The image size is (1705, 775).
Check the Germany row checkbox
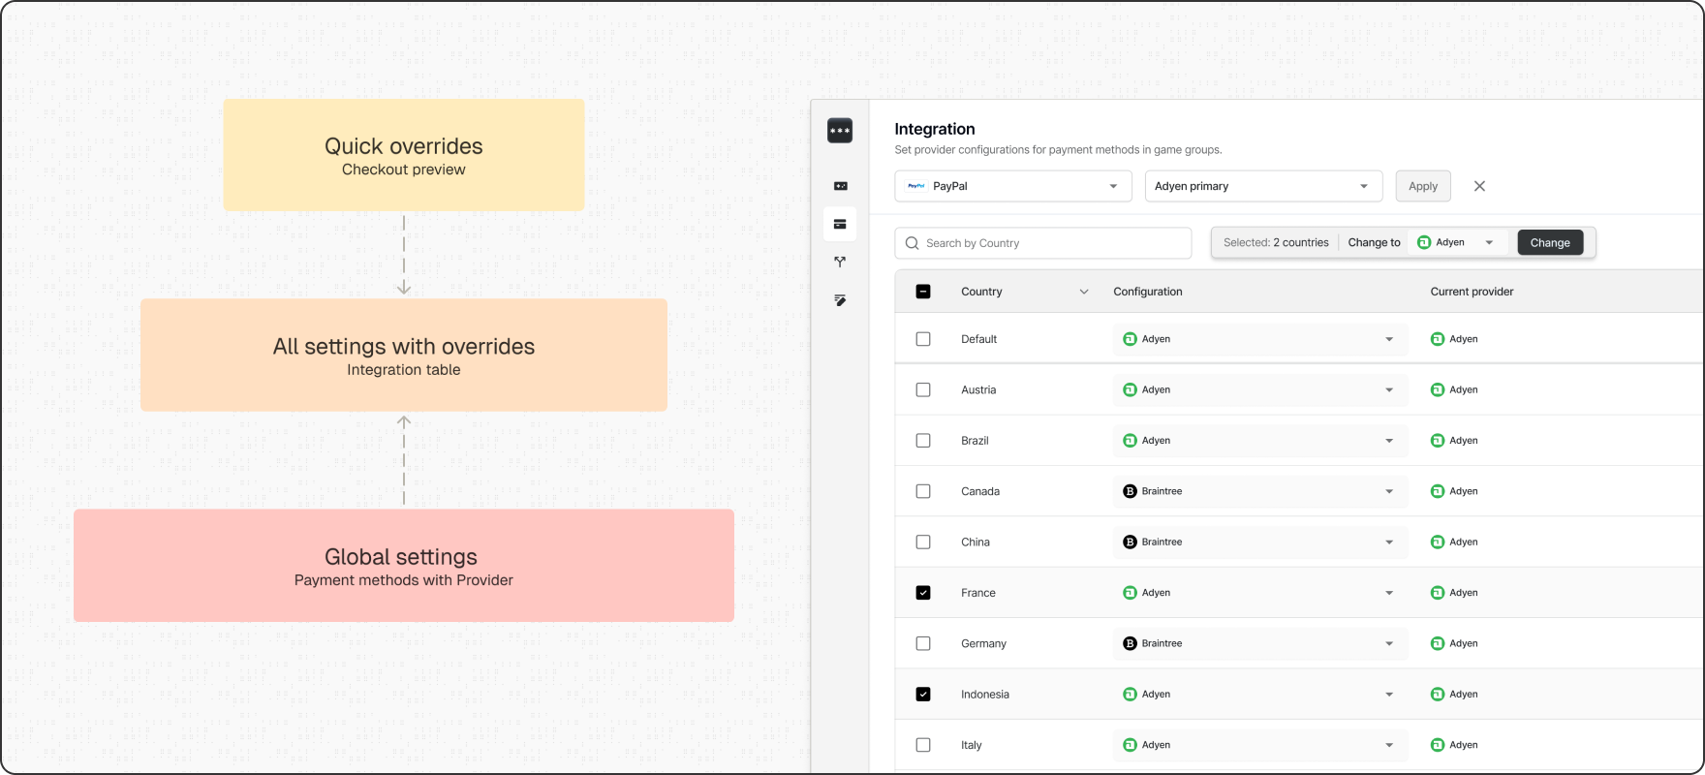click(923, 643)
